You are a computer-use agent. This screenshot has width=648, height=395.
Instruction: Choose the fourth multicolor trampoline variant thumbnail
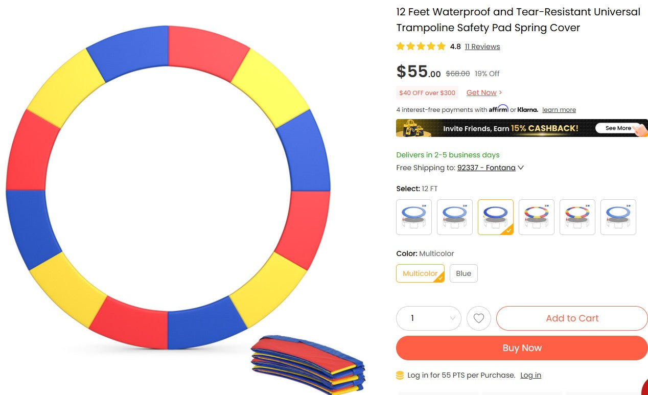[x=537, y=217]
